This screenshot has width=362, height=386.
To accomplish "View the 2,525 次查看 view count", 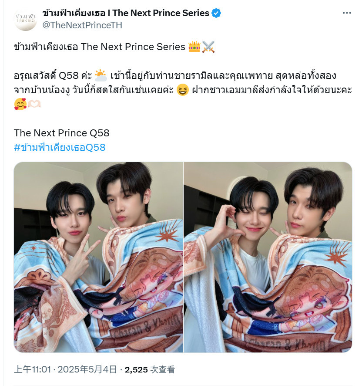I will click(x=150, y=369).
